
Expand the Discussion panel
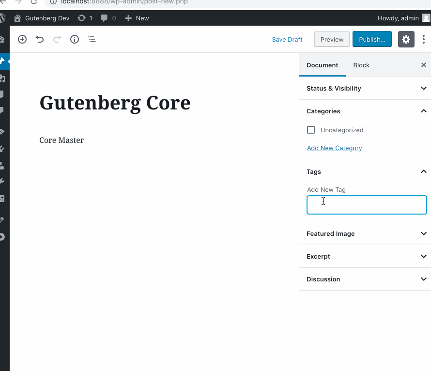tap(365, 279)
